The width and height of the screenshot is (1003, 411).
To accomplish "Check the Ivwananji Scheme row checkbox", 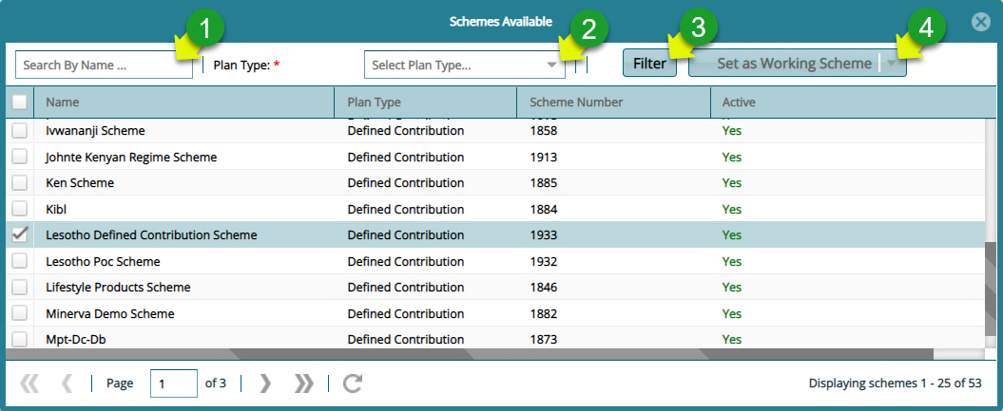I will pyautogui.click(x=20, y=131).
